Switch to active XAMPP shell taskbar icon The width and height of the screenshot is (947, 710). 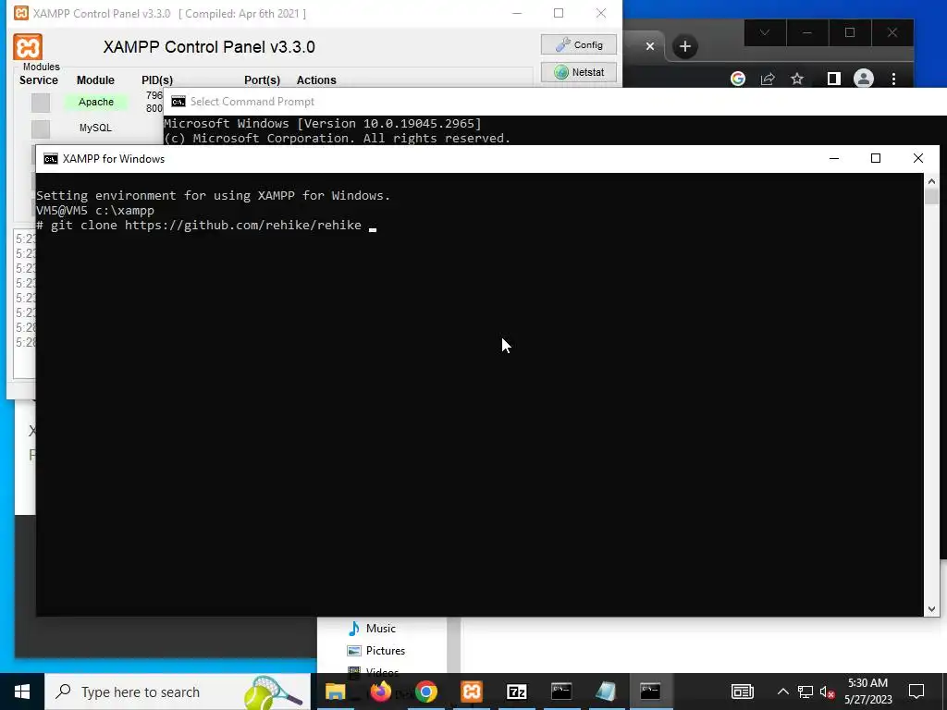point(650,692)
